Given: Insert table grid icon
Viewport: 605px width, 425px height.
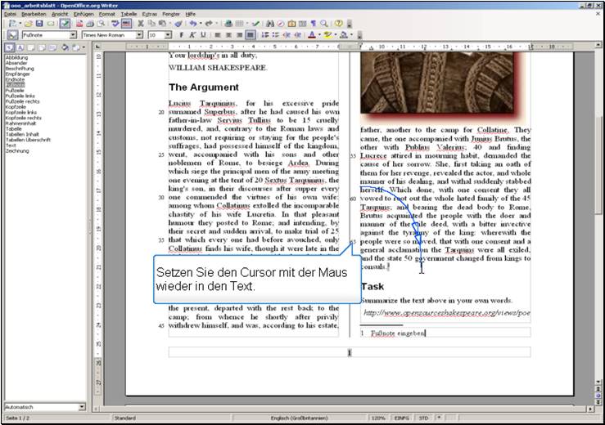Looking at the screenshot, I should click(240, 24).
